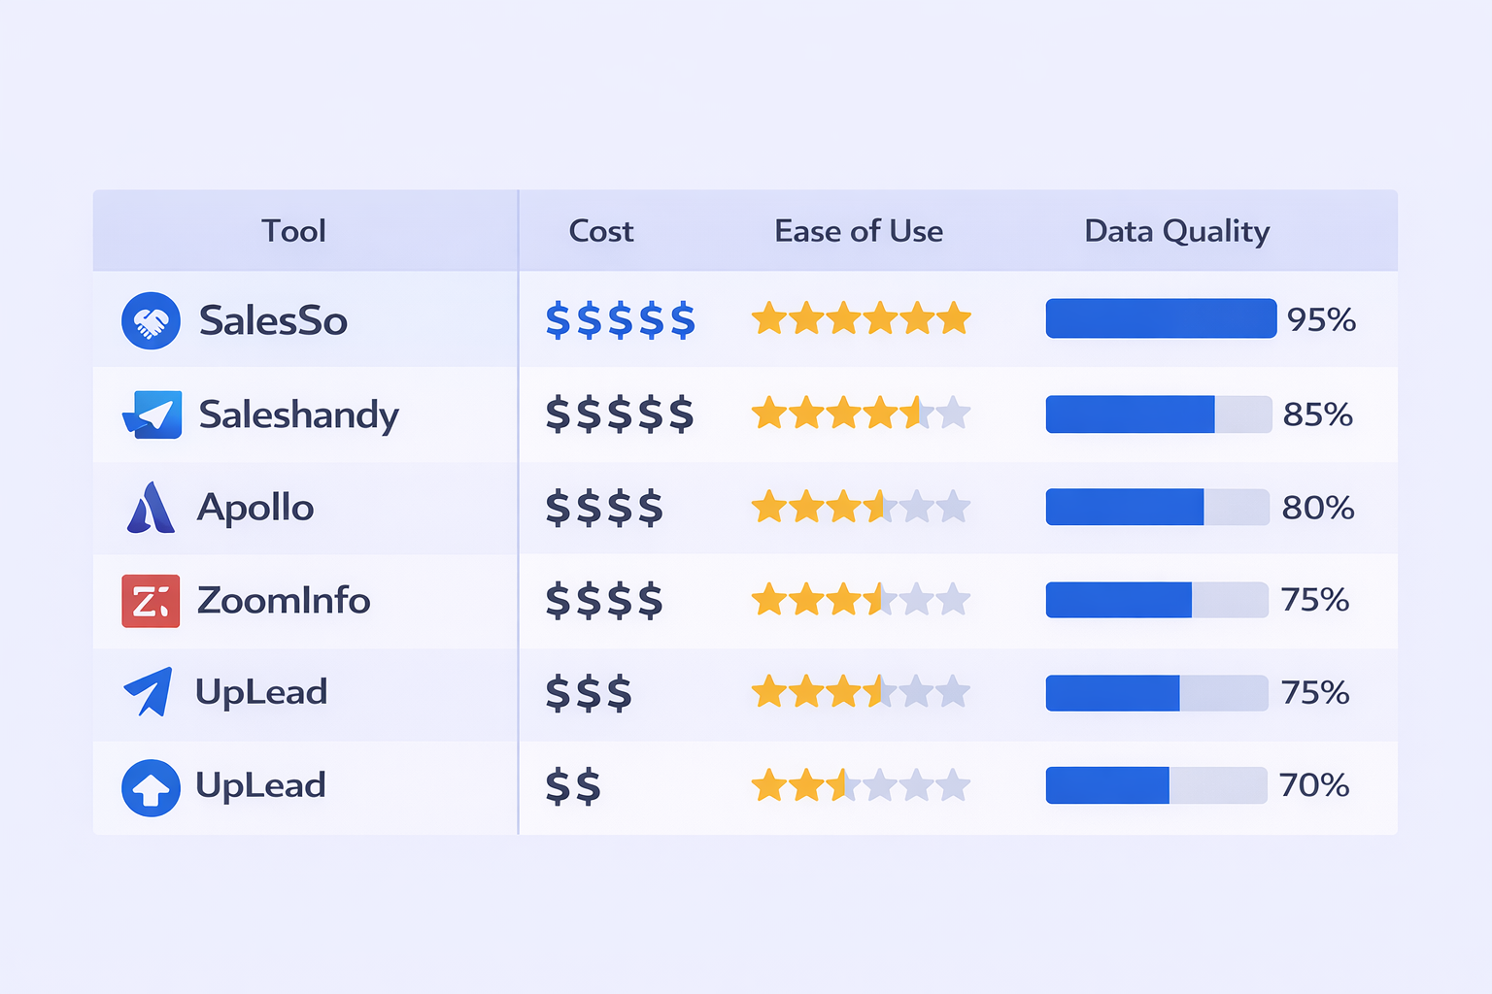Click the Cost column header
Viewport: 1492px width, 994px height.
coord(600,231)
